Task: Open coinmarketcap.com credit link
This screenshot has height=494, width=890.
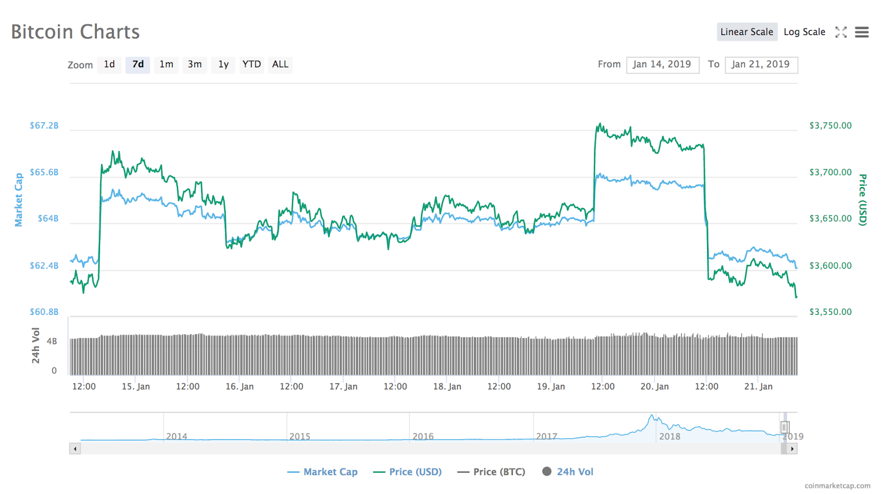Action: click(x=837, y=486)
